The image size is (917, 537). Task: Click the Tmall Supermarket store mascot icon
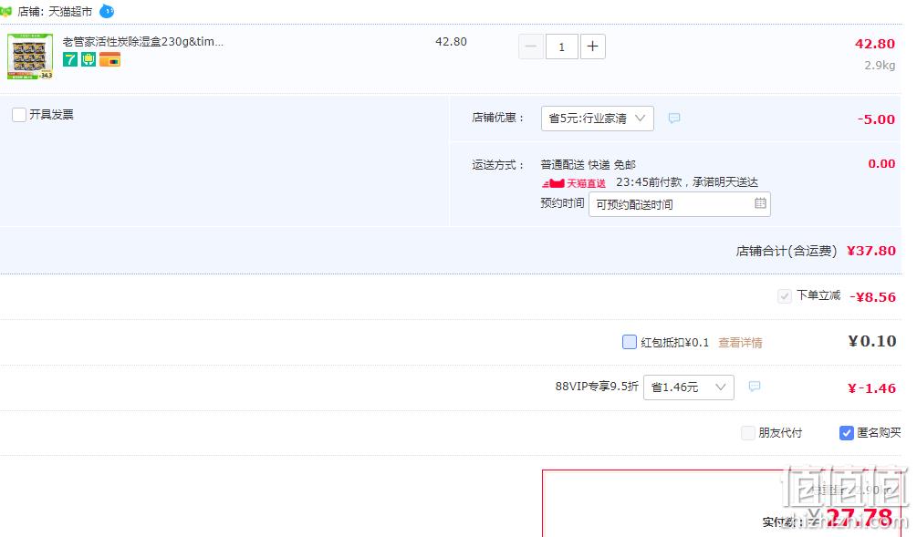tap(5, 11)
